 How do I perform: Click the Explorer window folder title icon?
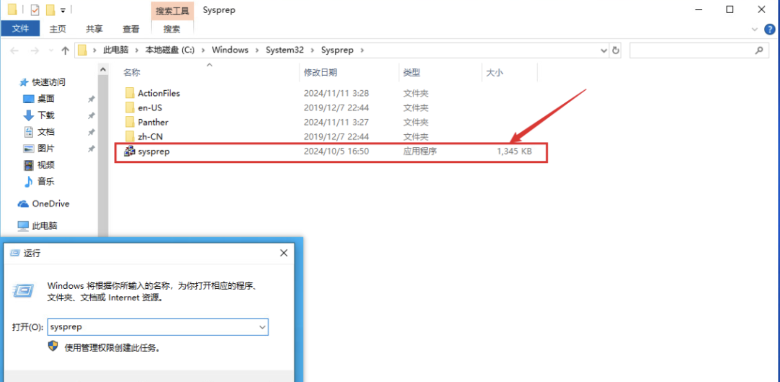pyautogui.click(x=13, y=10)
